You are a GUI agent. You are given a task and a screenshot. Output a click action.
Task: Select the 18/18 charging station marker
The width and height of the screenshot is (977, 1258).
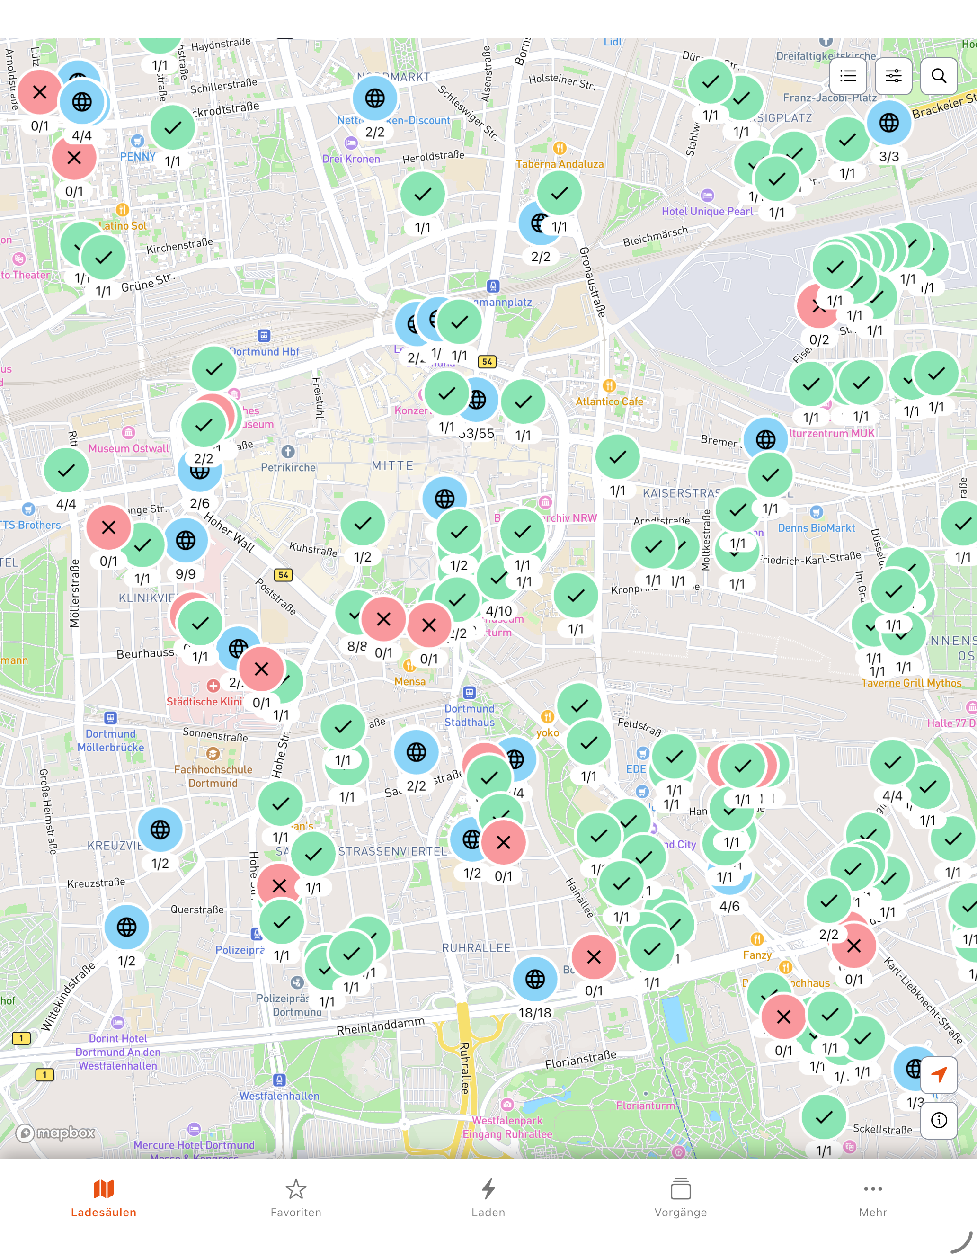535,979
